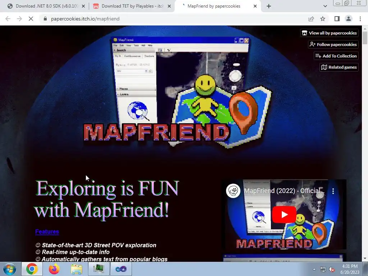Show hidden system tray icons
The image size is (368, 276).
[x=314, y=270]
